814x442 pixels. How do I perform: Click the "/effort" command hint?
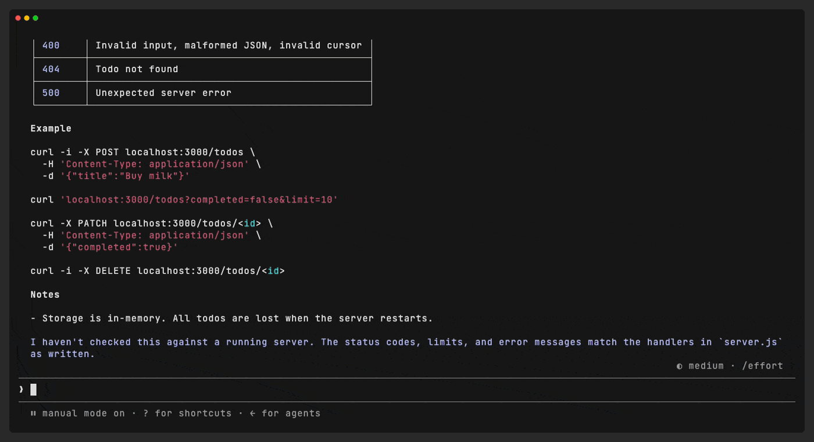click(x=762, y=366)
